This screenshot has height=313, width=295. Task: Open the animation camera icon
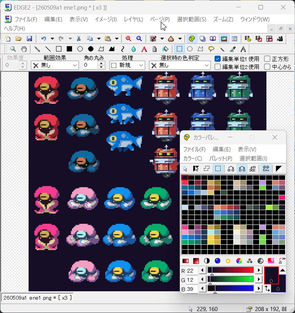coord(280,39)
